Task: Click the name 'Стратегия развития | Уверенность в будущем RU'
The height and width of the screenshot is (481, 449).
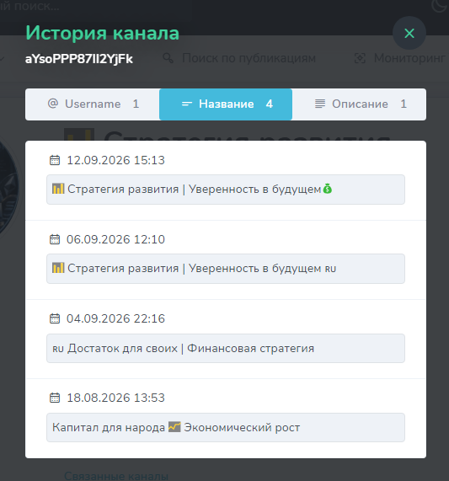Action: 226,269
